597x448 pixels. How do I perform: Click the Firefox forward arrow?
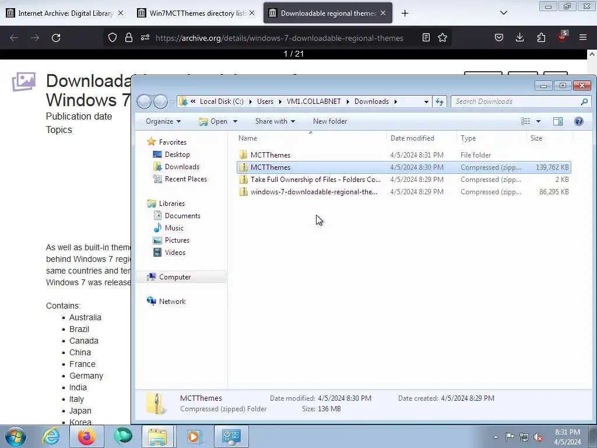coord(35,38)
